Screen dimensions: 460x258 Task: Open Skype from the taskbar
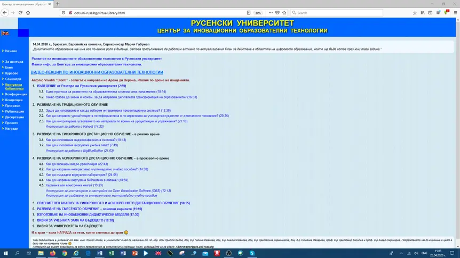252,253
